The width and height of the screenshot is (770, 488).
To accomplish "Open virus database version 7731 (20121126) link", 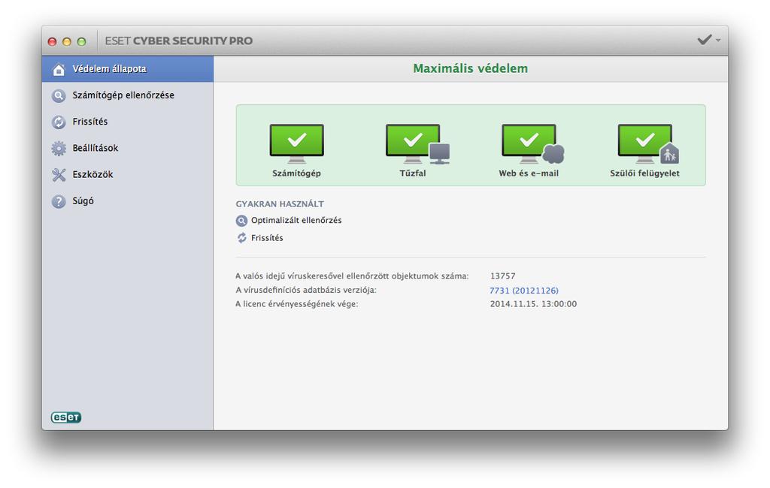I will (x=524, y=291).
